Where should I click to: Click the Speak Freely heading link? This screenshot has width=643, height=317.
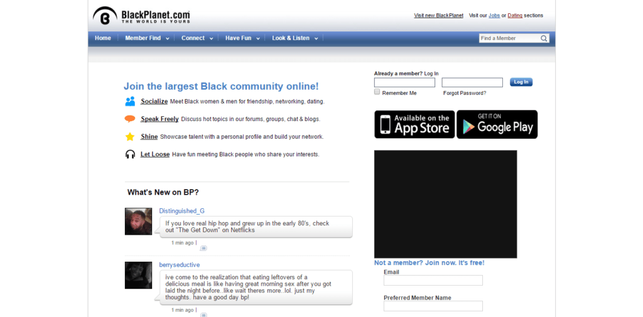pyautogui.click(x=159, y=119)
